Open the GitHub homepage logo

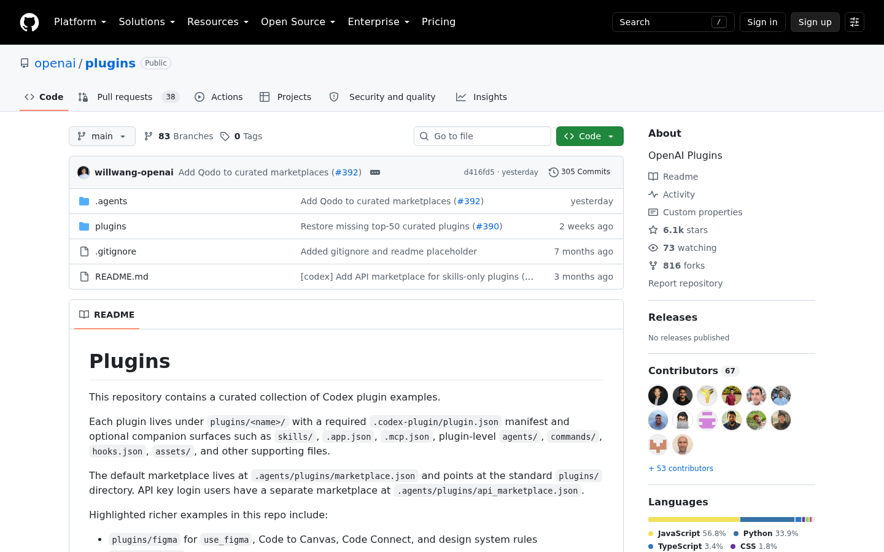[x=29, y=22]
